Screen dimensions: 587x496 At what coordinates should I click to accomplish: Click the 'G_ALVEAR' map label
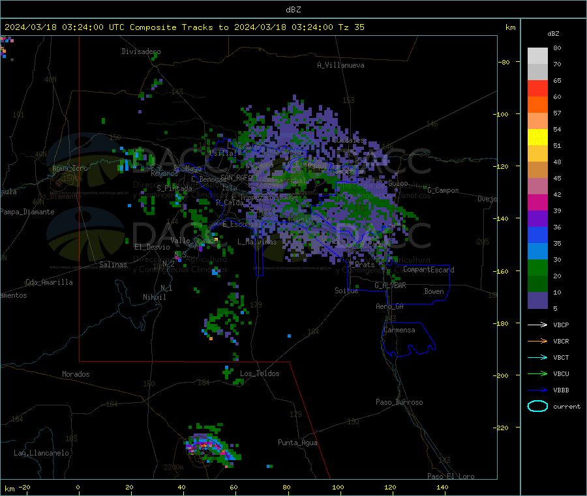(x=390, y=285)
